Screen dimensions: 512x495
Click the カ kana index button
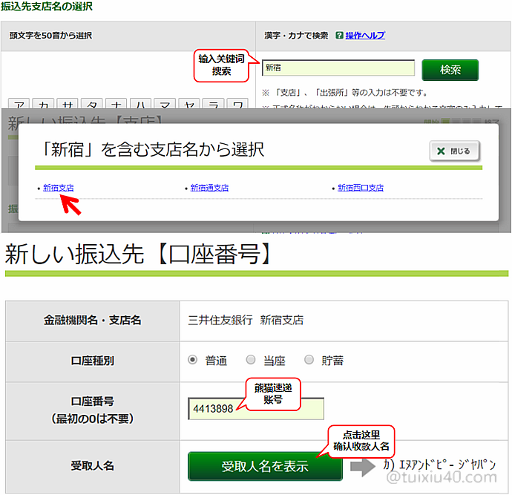pyautogui.click(x=44, y=103)
